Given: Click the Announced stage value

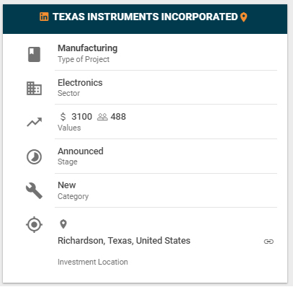Looking at the screenshot, I should (x=81, y=151).
